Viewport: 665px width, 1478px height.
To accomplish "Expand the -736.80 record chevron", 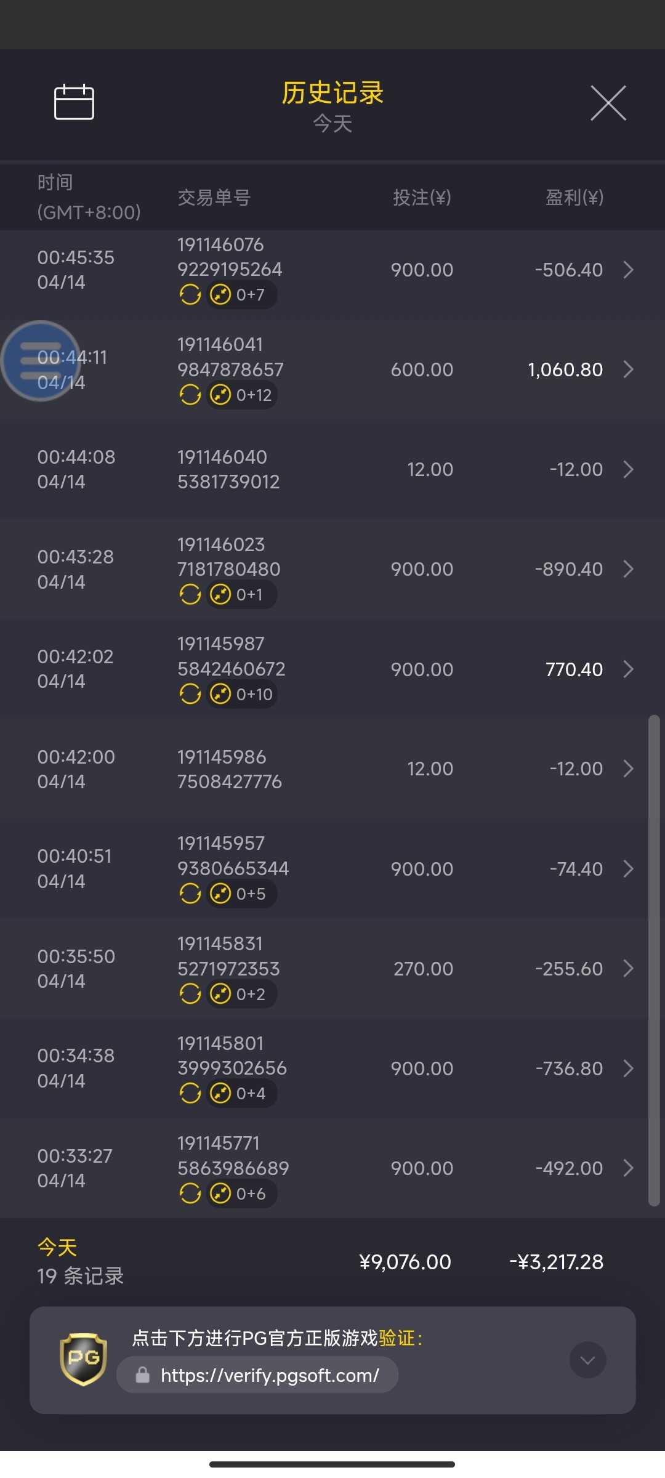I will click(628, 1068).
